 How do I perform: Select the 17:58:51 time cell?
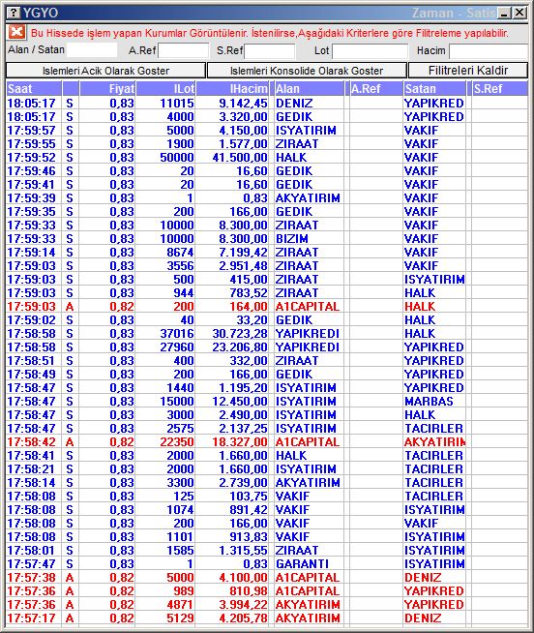pyautogui.click(x=31, y=360)
